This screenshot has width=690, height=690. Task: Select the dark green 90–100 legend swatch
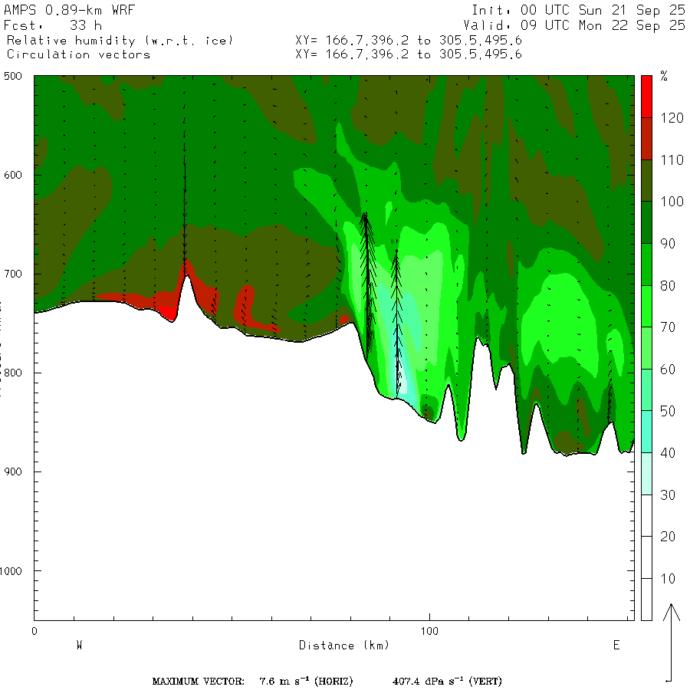pyautogui.click(x=646, y=222)
